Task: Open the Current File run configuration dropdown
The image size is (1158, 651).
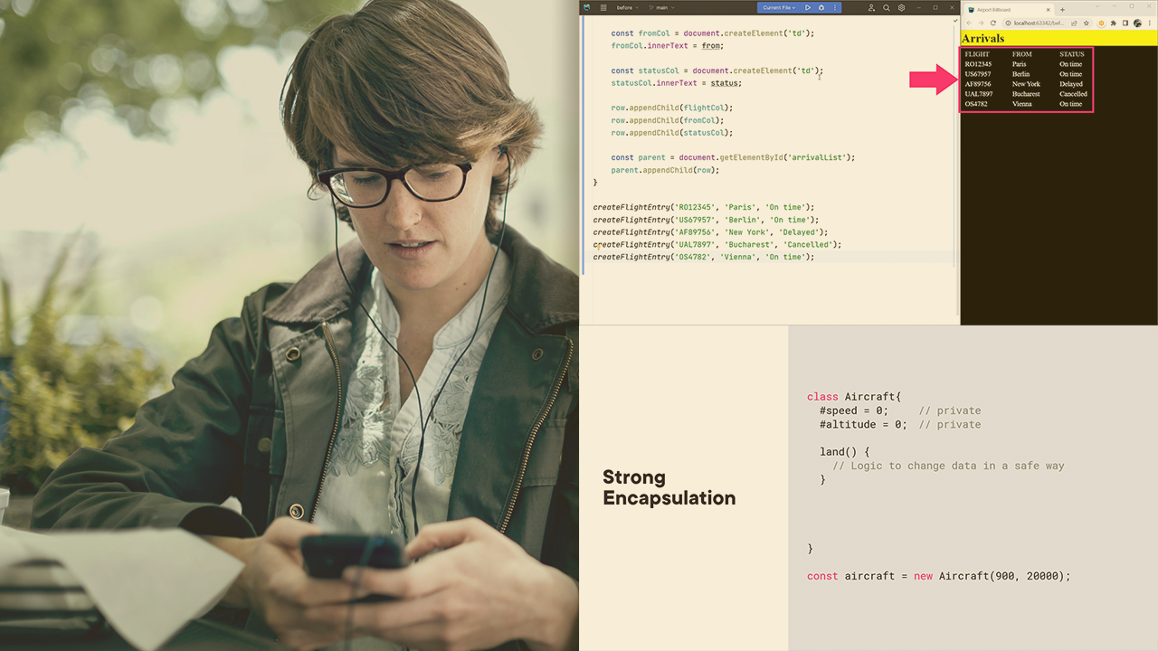Action: 779,7
